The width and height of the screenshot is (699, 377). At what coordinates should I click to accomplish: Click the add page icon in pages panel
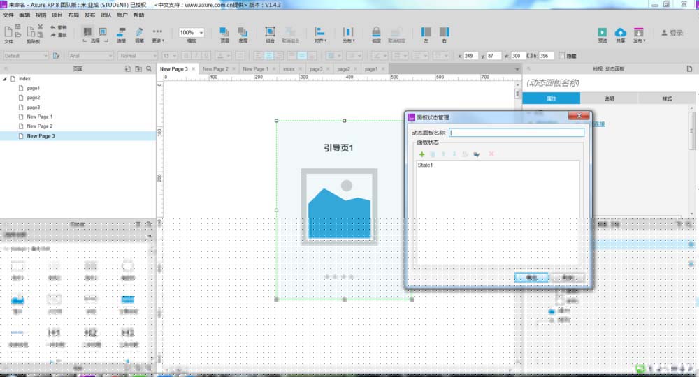click(x=127, y=68)
